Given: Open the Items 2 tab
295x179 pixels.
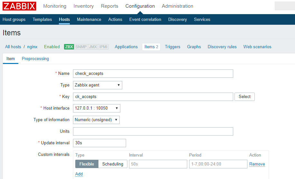Looking at the screenshot, I should click(x=151, y=47).
